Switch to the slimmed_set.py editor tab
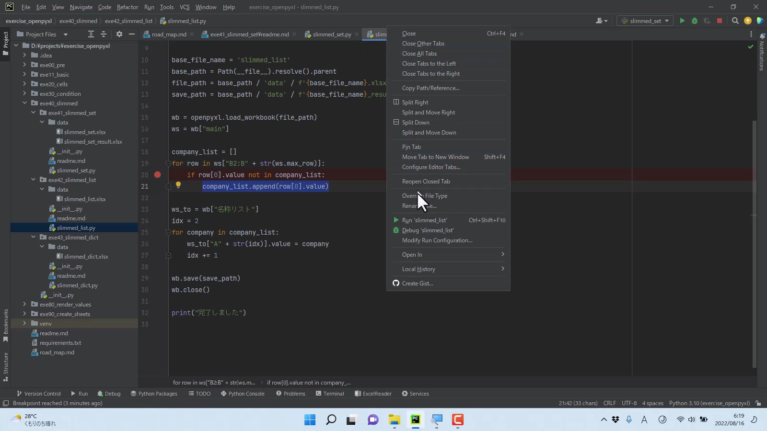The width and height of the screenshot is (767, 431). pyautogui.click(x=331, y=34)
